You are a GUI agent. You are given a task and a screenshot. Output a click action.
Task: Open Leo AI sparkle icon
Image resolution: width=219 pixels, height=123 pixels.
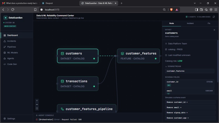206,10
